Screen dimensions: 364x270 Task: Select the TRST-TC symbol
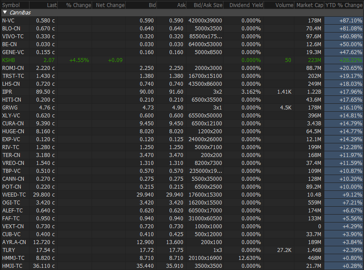[x=13, y=76]
